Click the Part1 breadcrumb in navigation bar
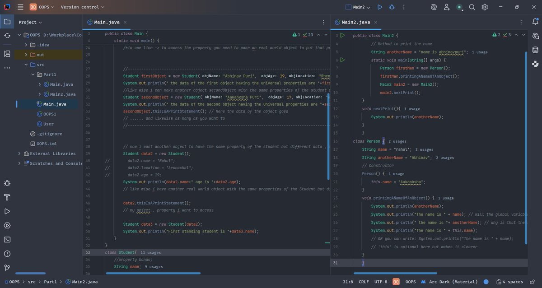The height and width of the screenshot is (288, 542). tap(50, 282)
